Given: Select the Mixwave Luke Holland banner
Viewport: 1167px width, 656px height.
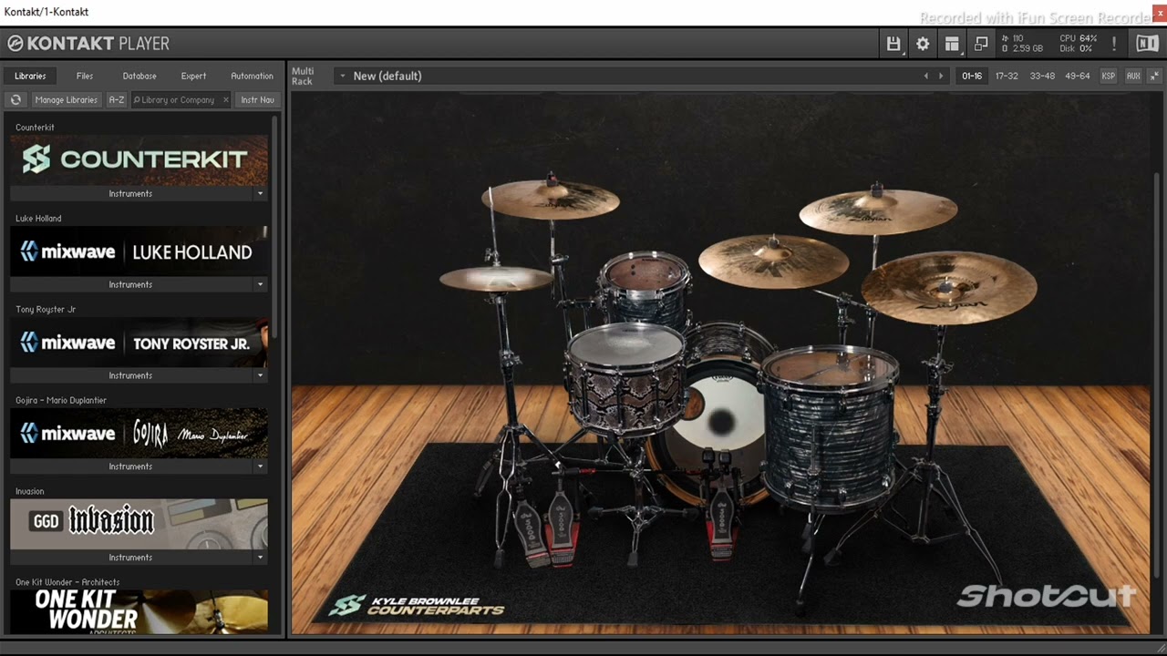Looking at the screenshot, I should (139, 251).
